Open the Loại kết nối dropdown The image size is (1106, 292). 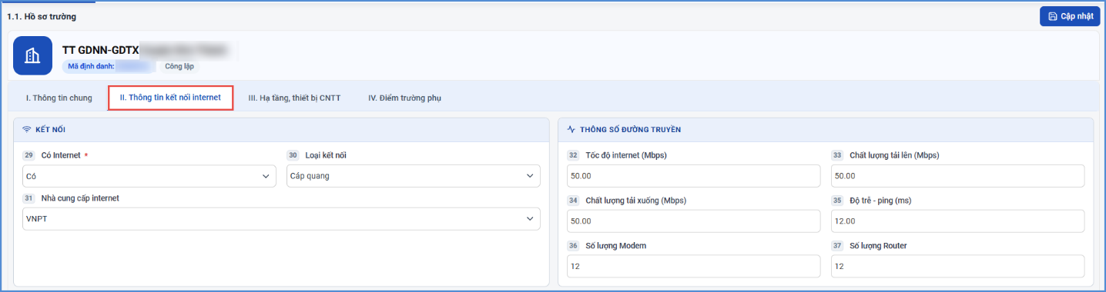coord(414,176)
